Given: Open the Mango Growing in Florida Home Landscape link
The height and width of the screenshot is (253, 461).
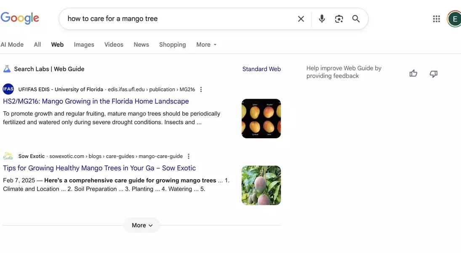Looking at the screenshot, I should (x=96, y=101).
